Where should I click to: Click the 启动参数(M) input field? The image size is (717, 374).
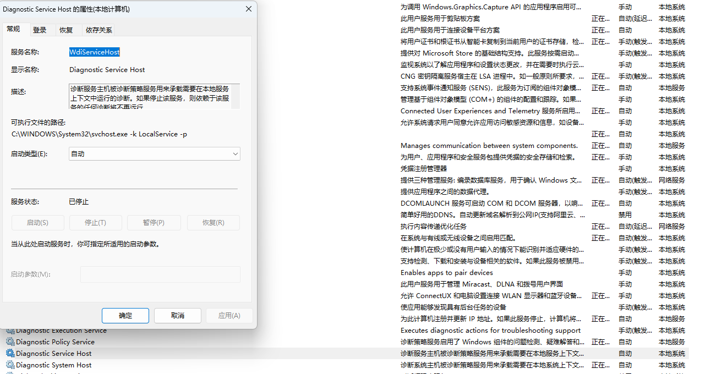(160, 274)
